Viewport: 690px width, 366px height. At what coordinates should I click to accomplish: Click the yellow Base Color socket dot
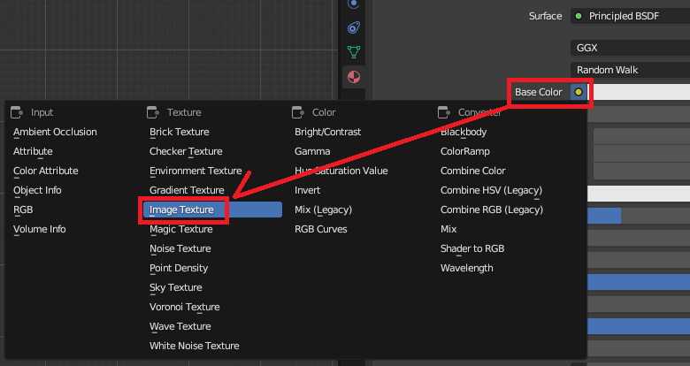[579, 92]
